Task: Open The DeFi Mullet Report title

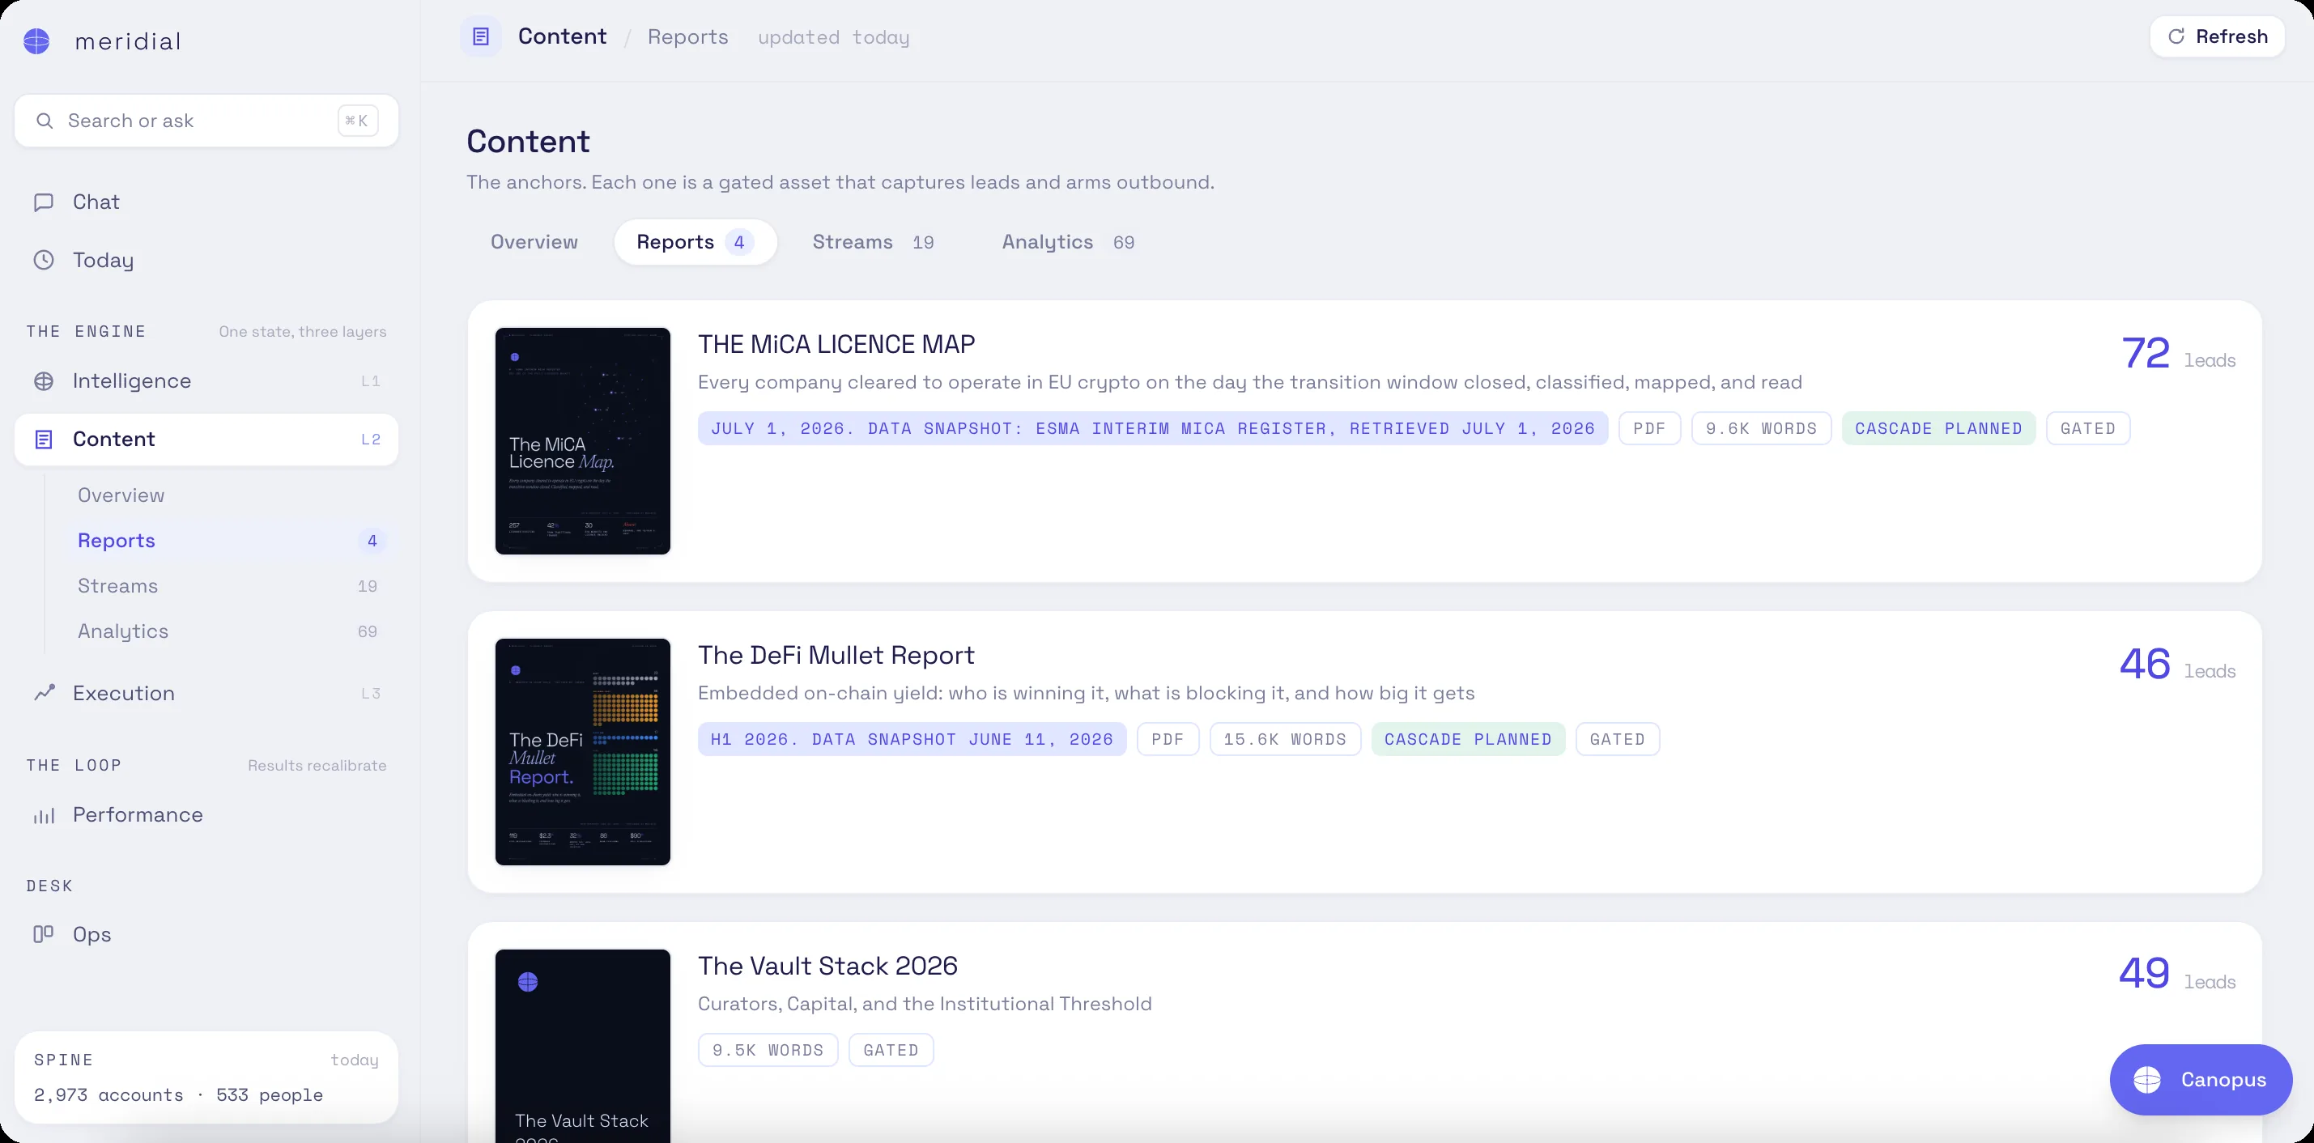Action: [x=836, y=656]
